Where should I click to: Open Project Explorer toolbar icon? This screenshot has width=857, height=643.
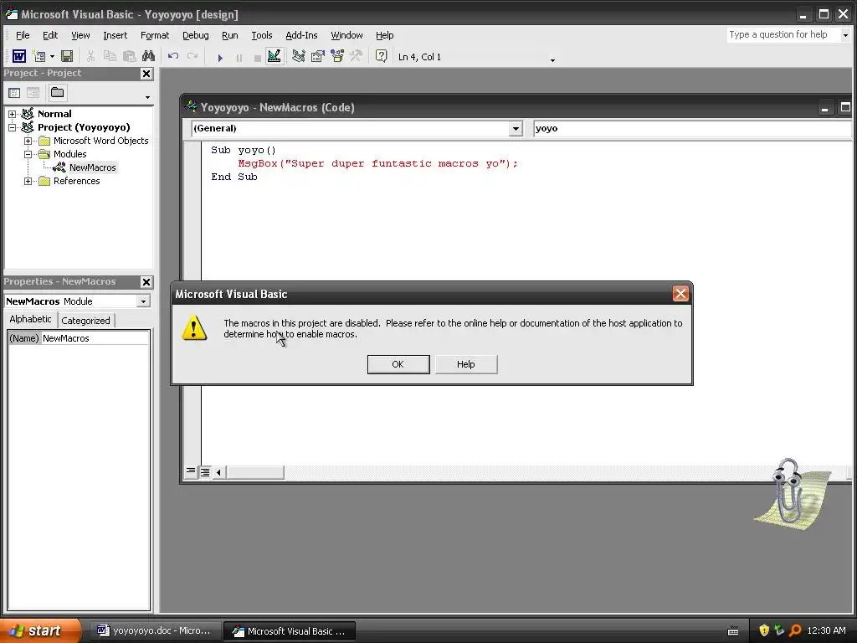click(299, 56)
